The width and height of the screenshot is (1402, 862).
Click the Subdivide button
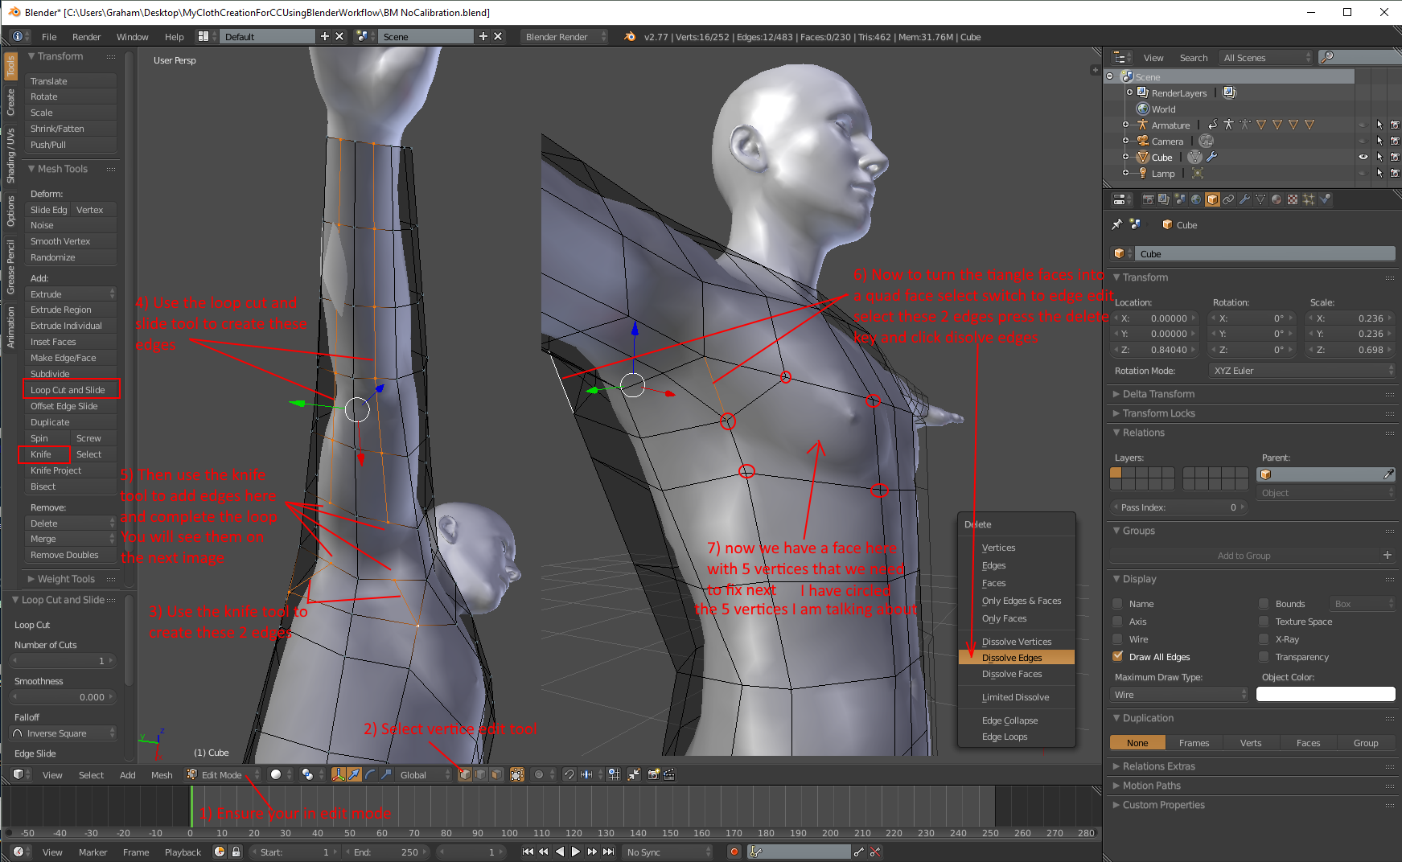[71, 374]
